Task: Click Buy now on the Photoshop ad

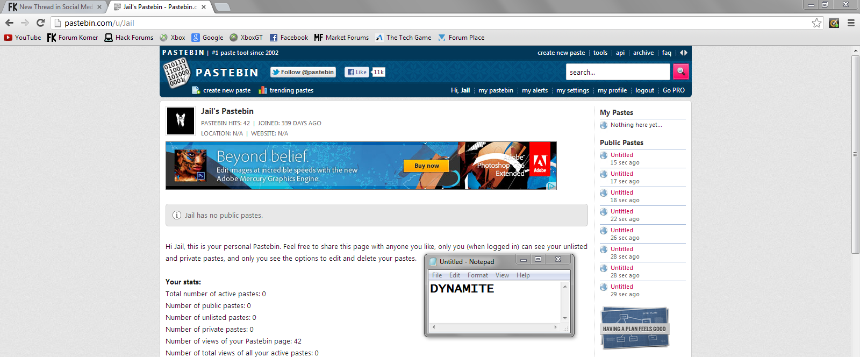Action: pyautogui.click(x=426, y=166)
